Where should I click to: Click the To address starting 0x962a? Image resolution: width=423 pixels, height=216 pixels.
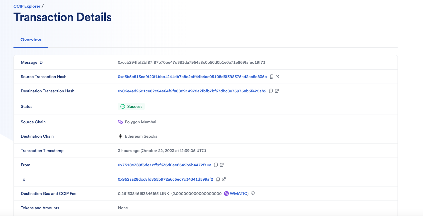166,179
